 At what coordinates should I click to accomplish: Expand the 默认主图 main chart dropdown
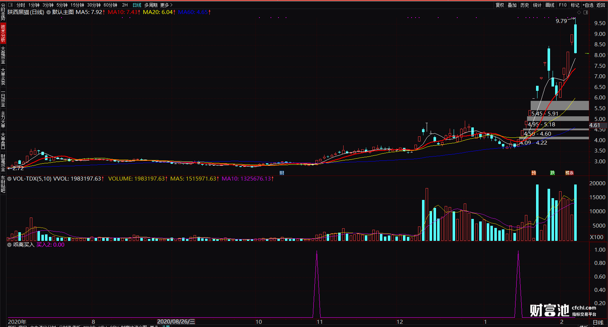pyautogui.click(x=49, y=12)
